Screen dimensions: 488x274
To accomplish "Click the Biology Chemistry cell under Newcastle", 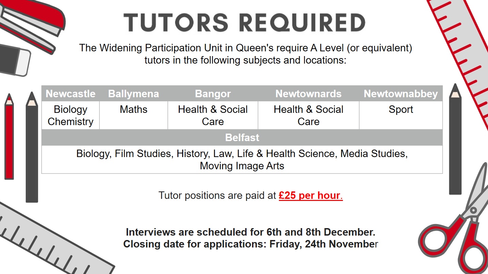I will pos(70,115).
